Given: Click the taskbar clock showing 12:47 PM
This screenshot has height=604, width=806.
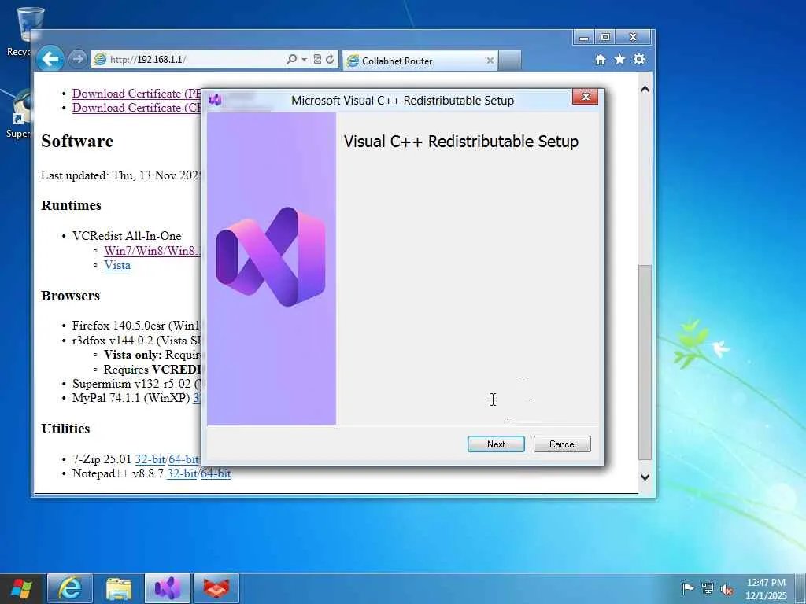Looking at the screenshot, I should pos(766,589).
